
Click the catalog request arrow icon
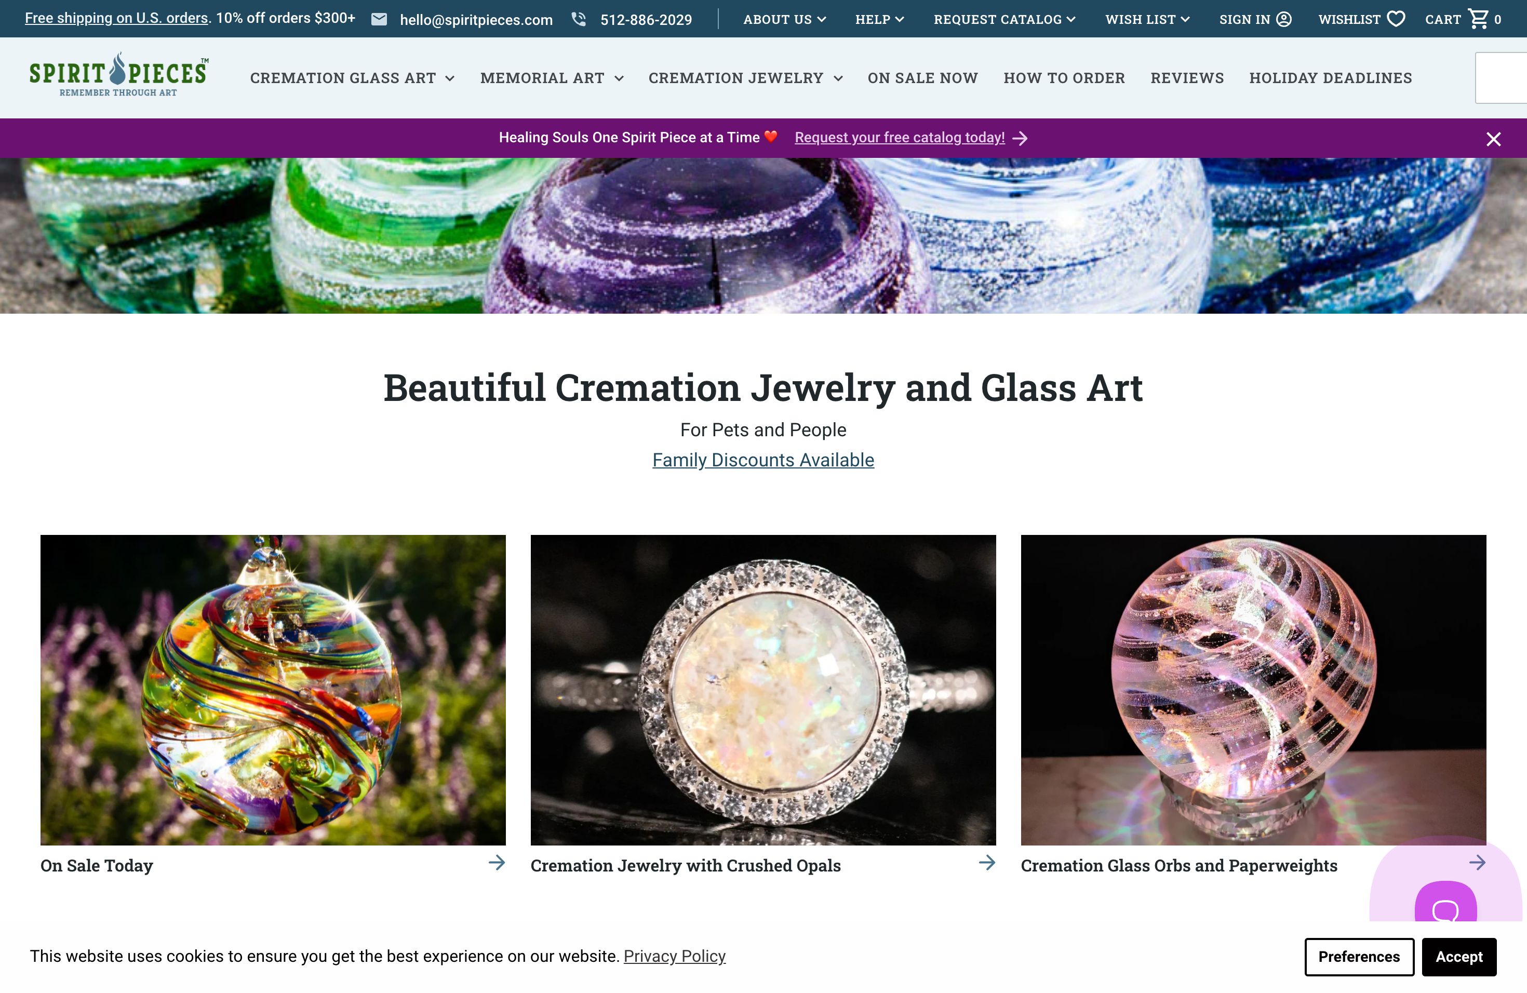(1021, 137)
